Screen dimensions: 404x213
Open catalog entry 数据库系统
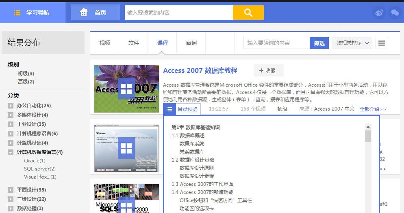click(x=192, y=144)
